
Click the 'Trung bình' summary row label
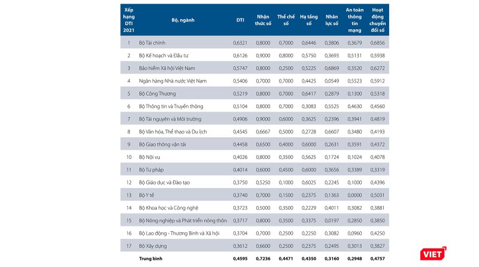(x=151, y=259)
